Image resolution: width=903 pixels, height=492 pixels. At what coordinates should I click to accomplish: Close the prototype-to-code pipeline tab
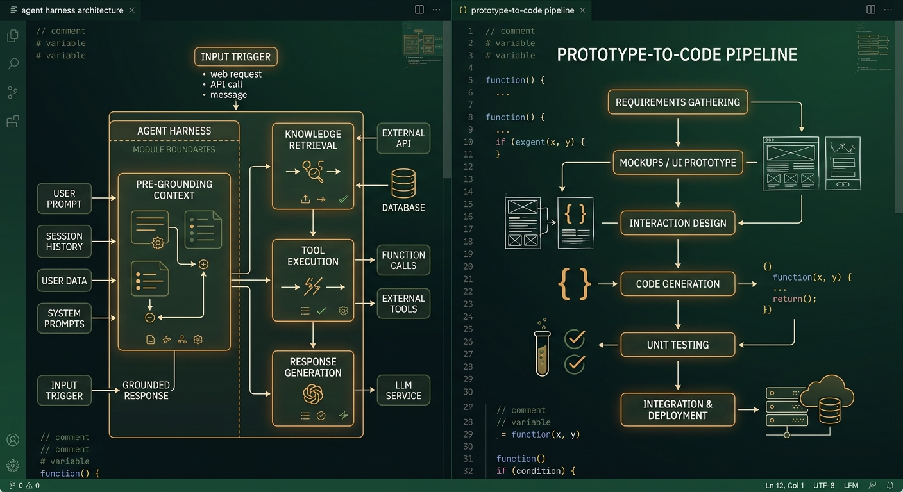click(x=582, y=10)
